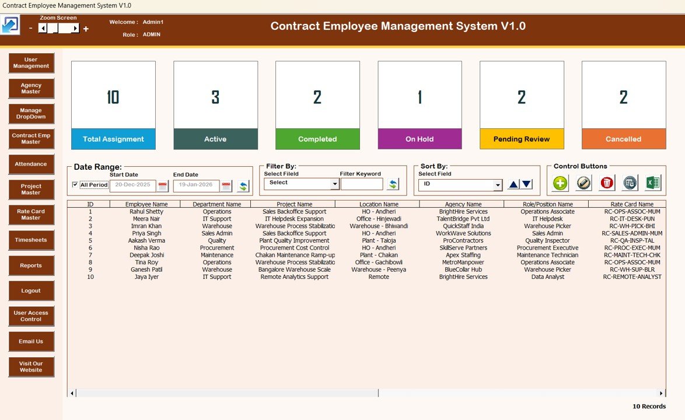Click the Excel export icon
Viewport: 685px width, 420px height.
point(652,183)
